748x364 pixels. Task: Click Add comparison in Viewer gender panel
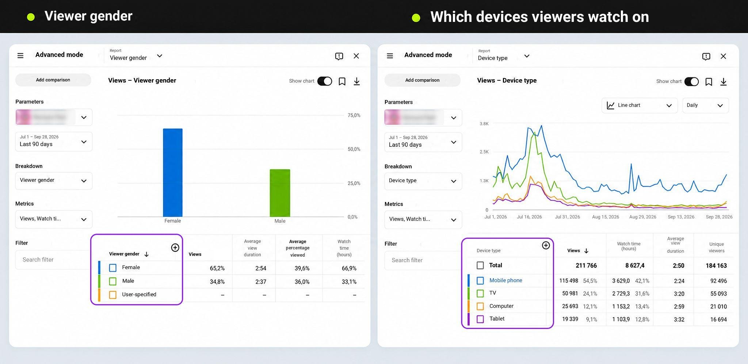tap(53, 80)
